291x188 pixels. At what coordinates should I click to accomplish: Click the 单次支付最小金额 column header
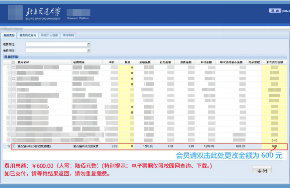[231, 62]
